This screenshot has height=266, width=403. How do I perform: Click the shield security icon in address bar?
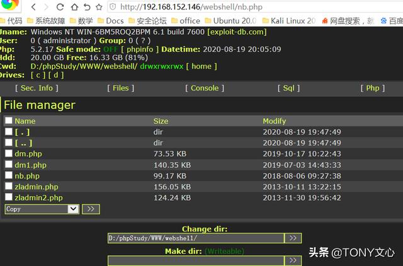pos(113,7)
